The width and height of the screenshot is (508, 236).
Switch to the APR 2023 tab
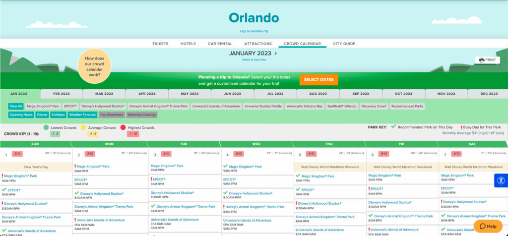click(147, 94)
